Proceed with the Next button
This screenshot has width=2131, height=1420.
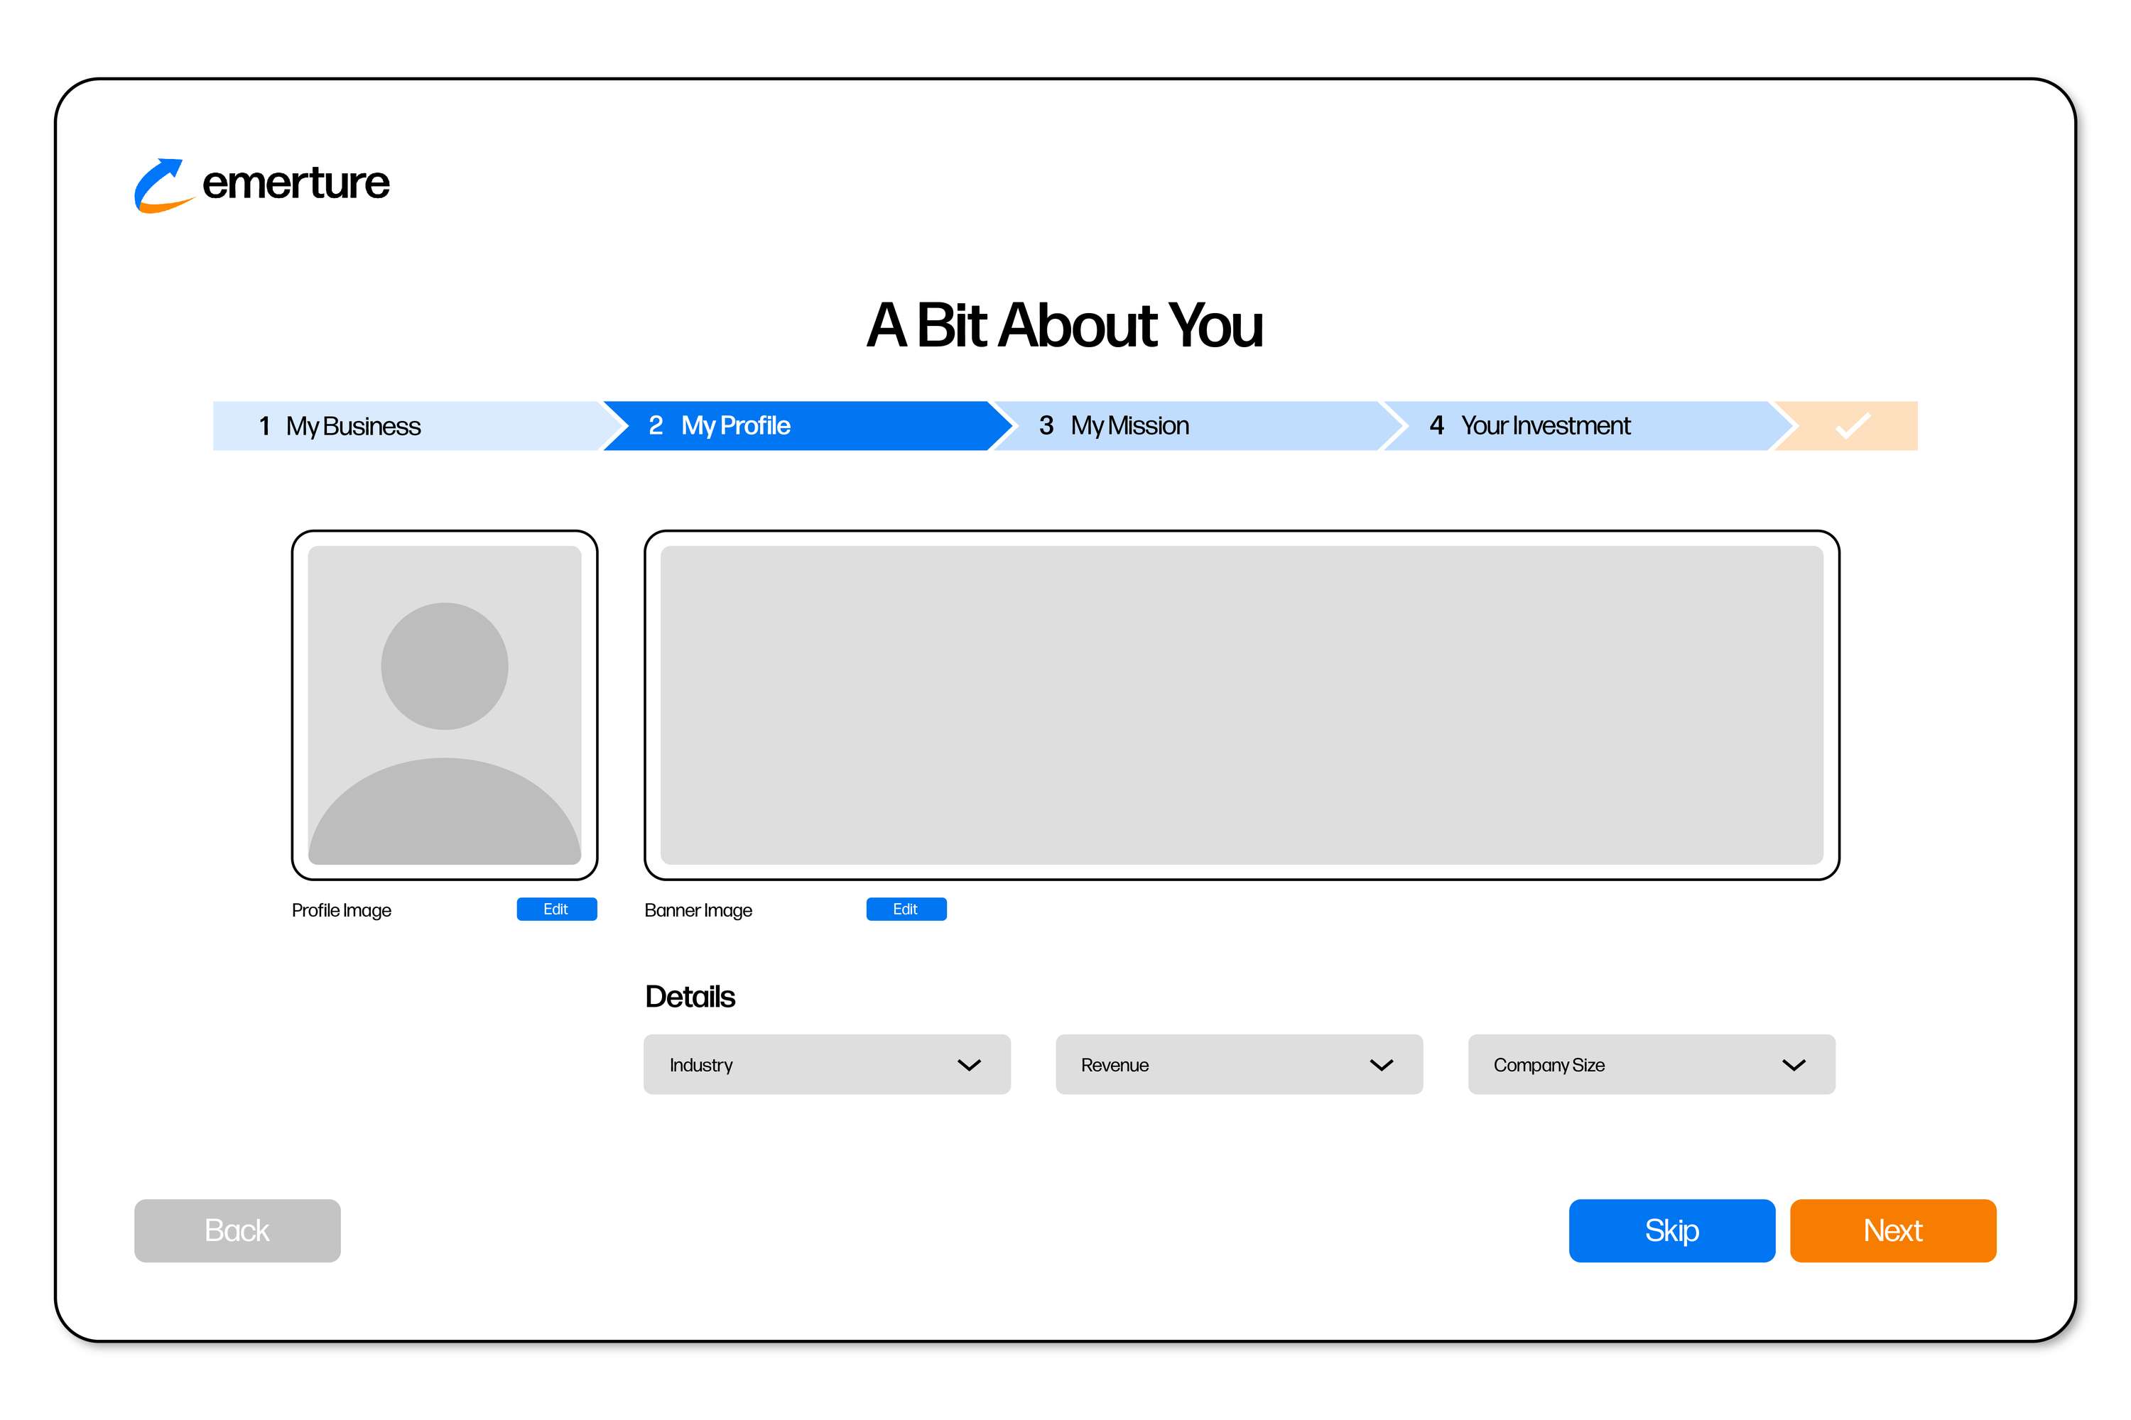1893,1230
